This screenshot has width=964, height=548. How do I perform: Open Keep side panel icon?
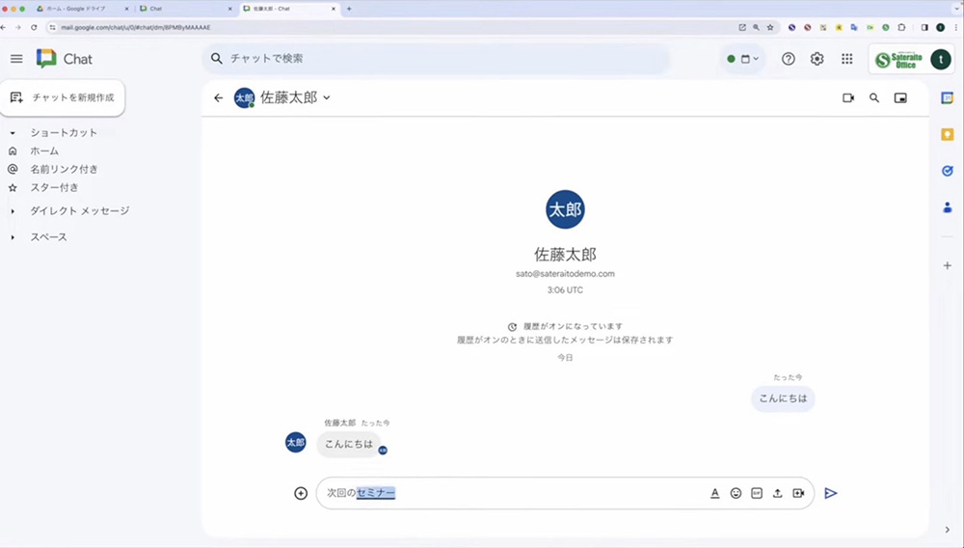click(948, 134)
